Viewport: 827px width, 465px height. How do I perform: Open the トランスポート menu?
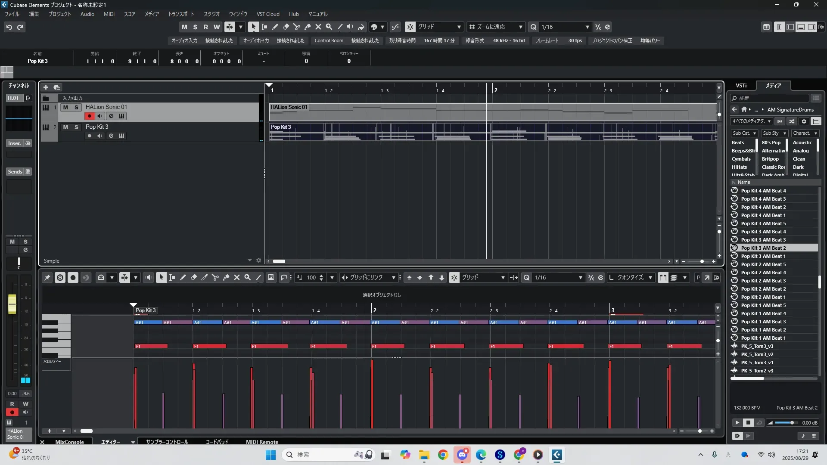pos(181,14)
